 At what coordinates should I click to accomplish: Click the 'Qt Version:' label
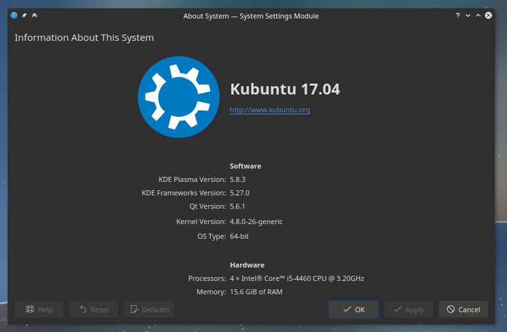tap(208, 206)
